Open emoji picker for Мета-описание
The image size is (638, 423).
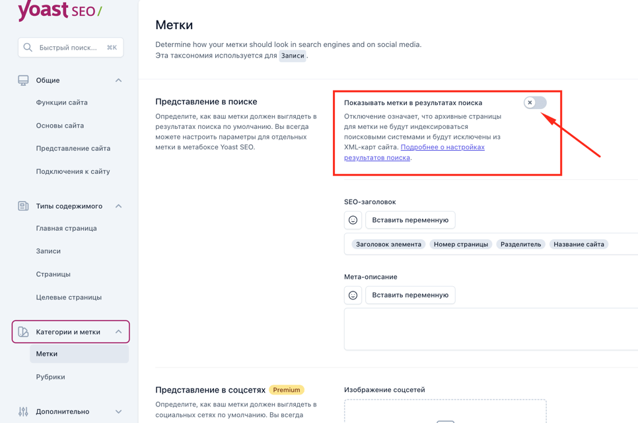coord(353,295)
